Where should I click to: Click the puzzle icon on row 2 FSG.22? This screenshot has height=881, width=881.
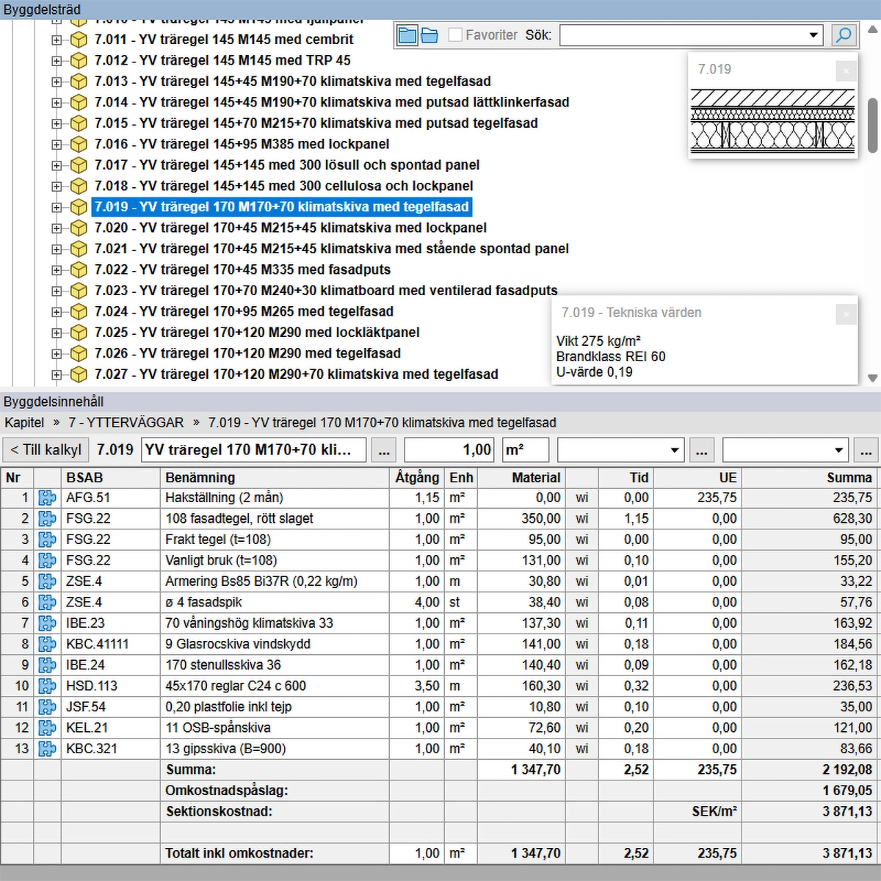click(x=48, y=518)
